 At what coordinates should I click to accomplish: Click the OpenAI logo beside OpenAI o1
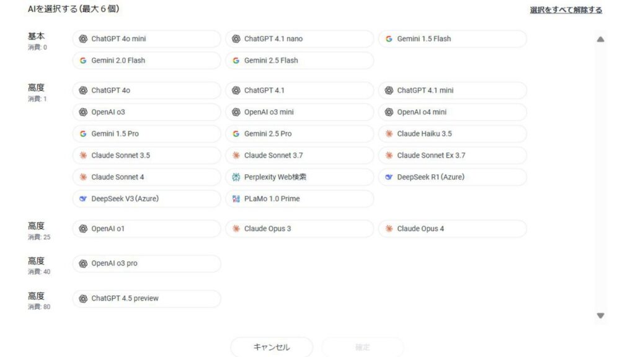83,229
